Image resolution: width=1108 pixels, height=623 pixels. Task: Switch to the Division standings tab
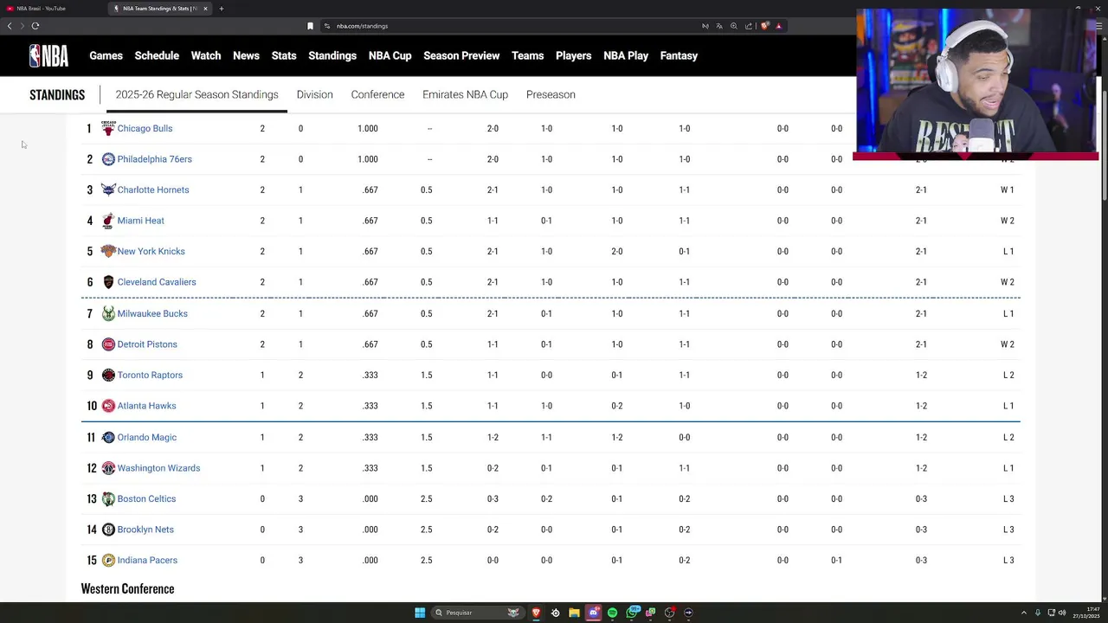[314, 94]
